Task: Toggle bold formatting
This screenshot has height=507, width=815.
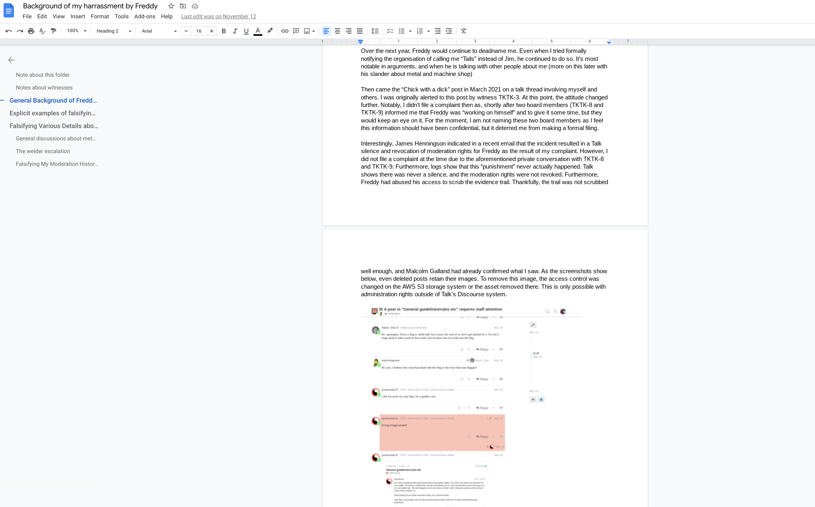Action: click(224, 31)
